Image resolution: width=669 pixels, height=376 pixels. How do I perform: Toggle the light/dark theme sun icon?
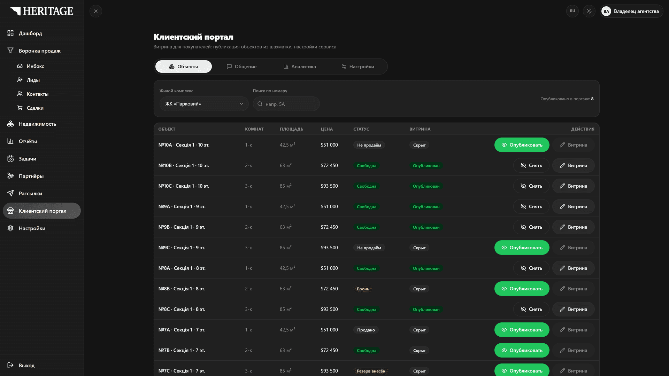click(589, 11)
